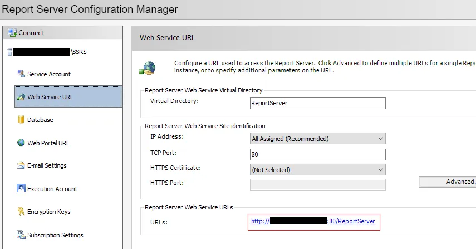Click the Encryption Keys icon

[22, 212]
